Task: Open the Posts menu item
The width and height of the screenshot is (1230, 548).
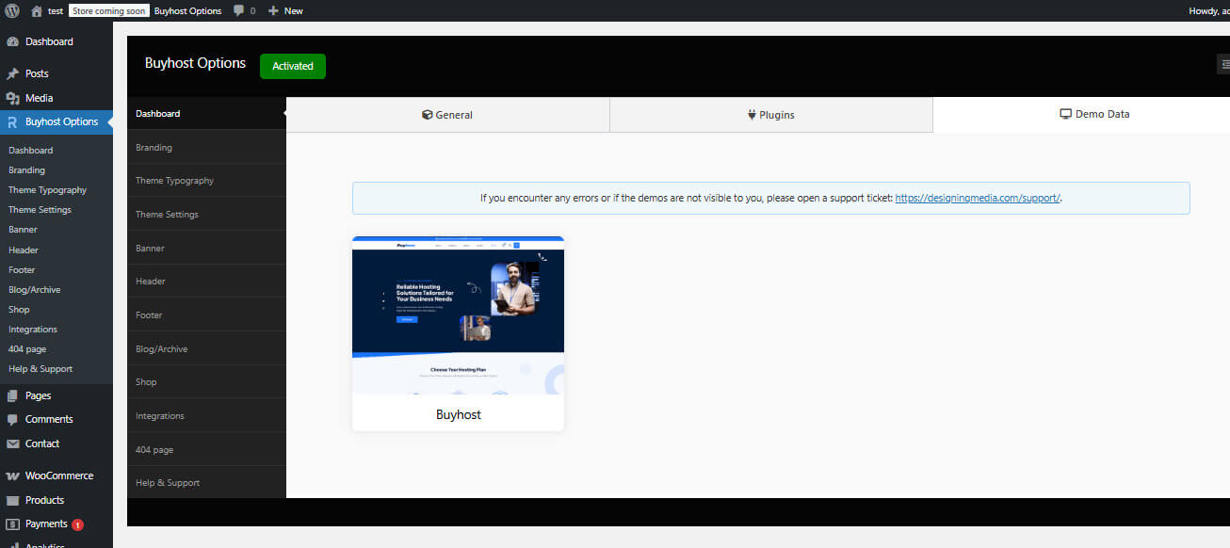Action: point(57,73)
